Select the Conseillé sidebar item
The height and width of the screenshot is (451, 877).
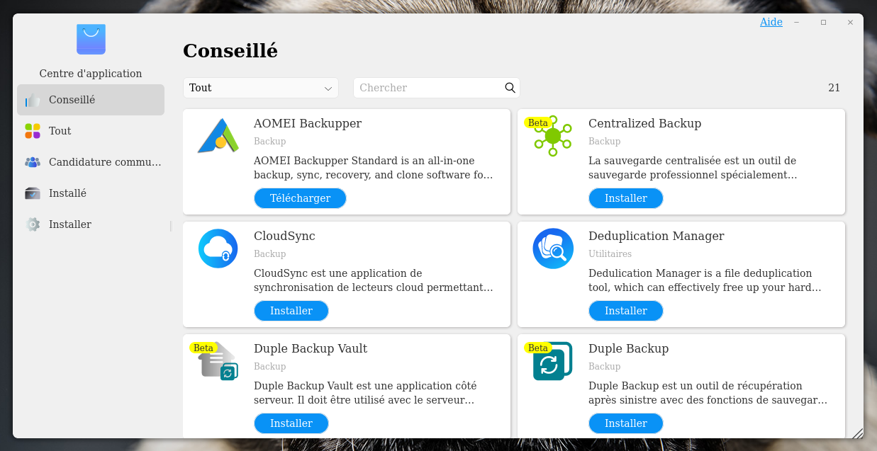91,100
